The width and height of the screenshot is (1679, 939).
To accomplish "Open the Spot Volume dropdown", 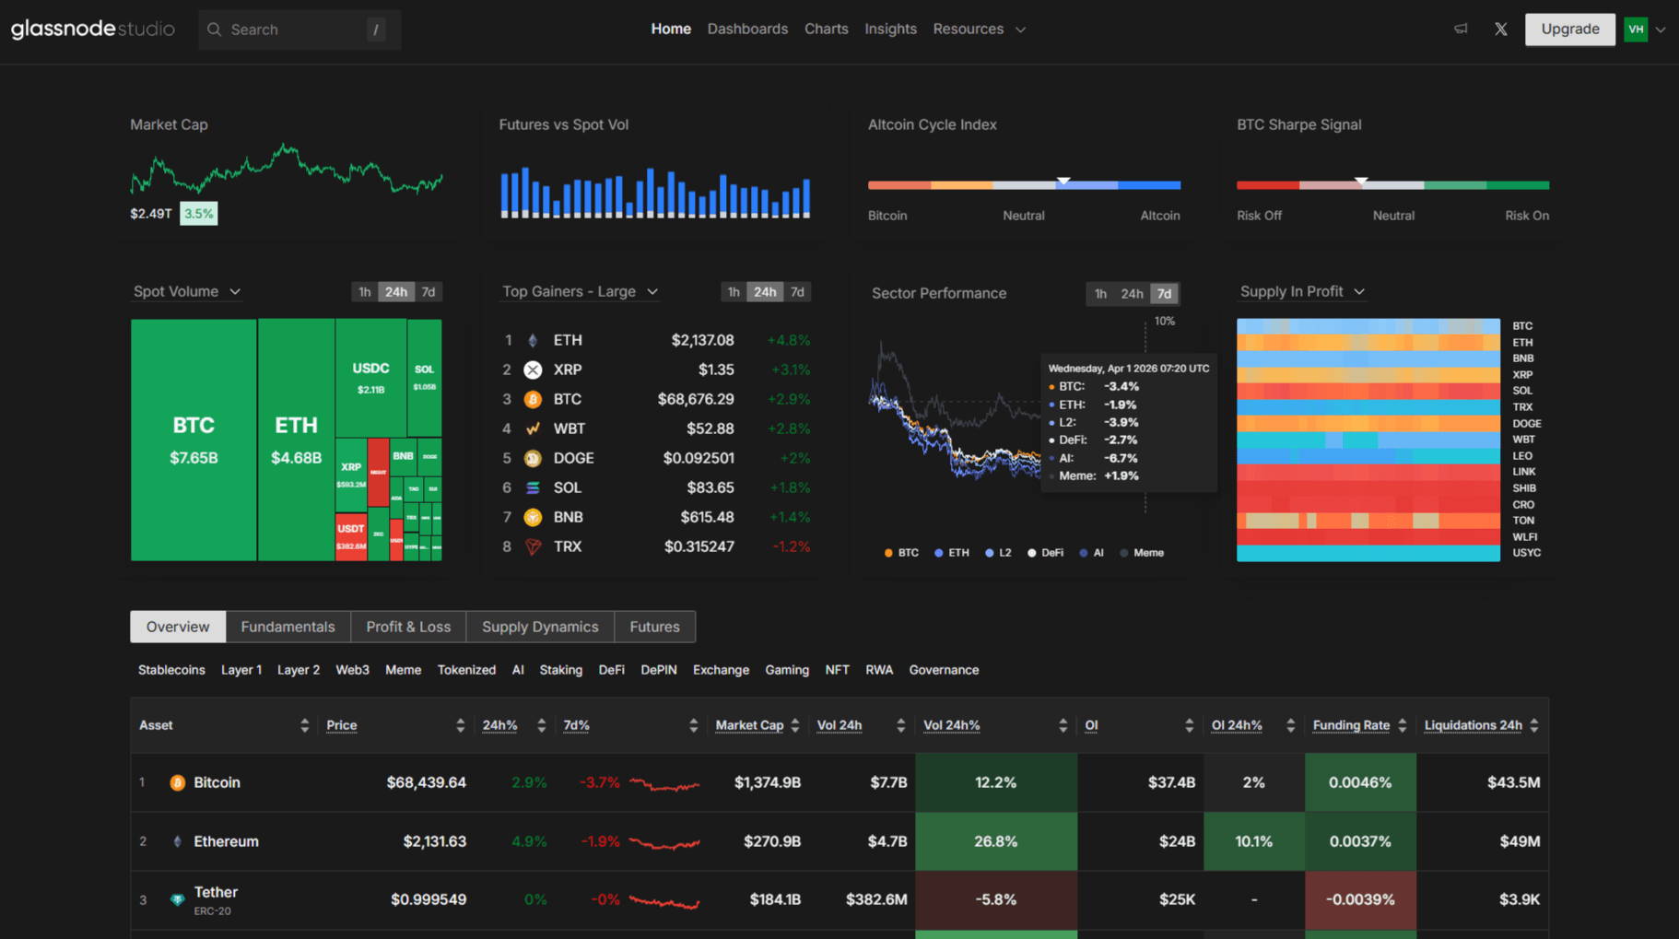I will point(236,291).
